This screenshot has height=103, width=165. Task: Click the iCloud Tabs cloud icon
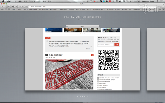[x=21, y=7]
